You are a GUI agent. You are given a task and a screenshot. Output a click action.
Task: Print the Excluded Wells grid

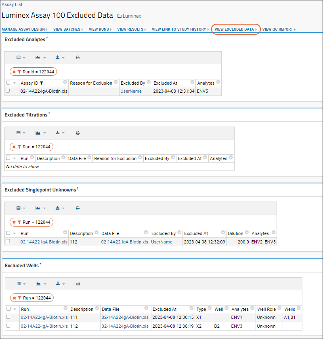pyautogui.click(x=78, y=284)
